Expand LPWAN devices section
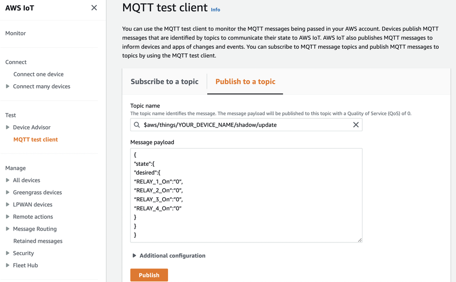Screen dimensions: 456x282 pos(8,205)
